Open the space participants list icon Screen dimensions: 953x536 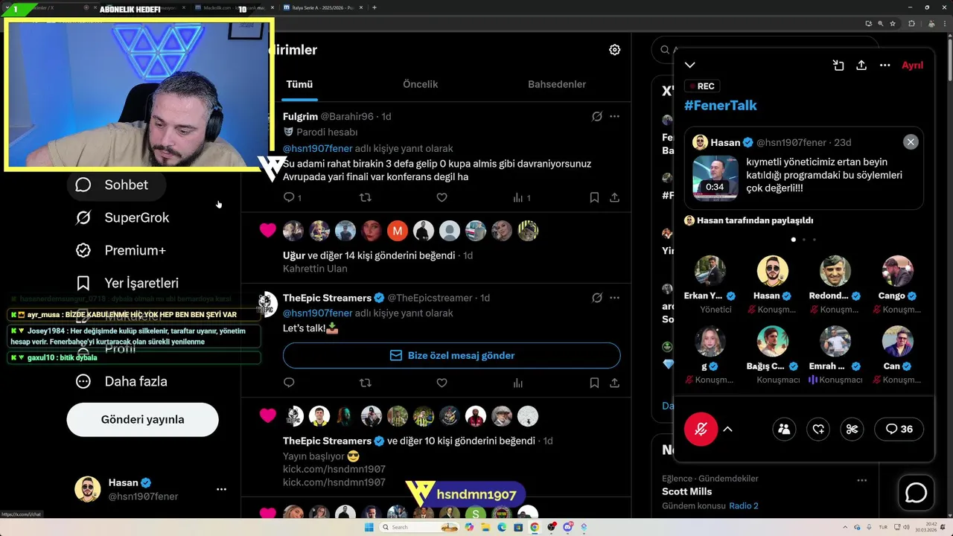[784, 429]
